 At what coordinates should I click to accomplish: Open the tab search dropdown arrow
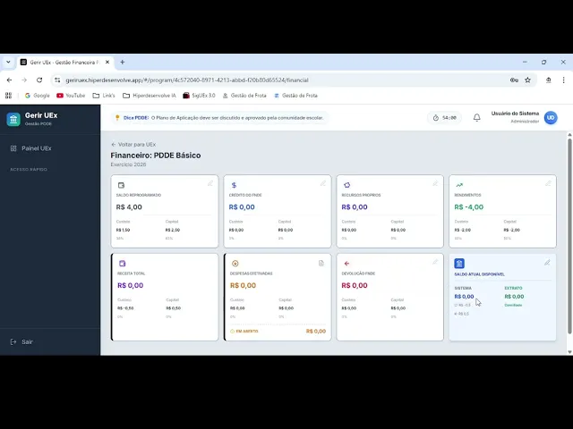click(8, 63)
